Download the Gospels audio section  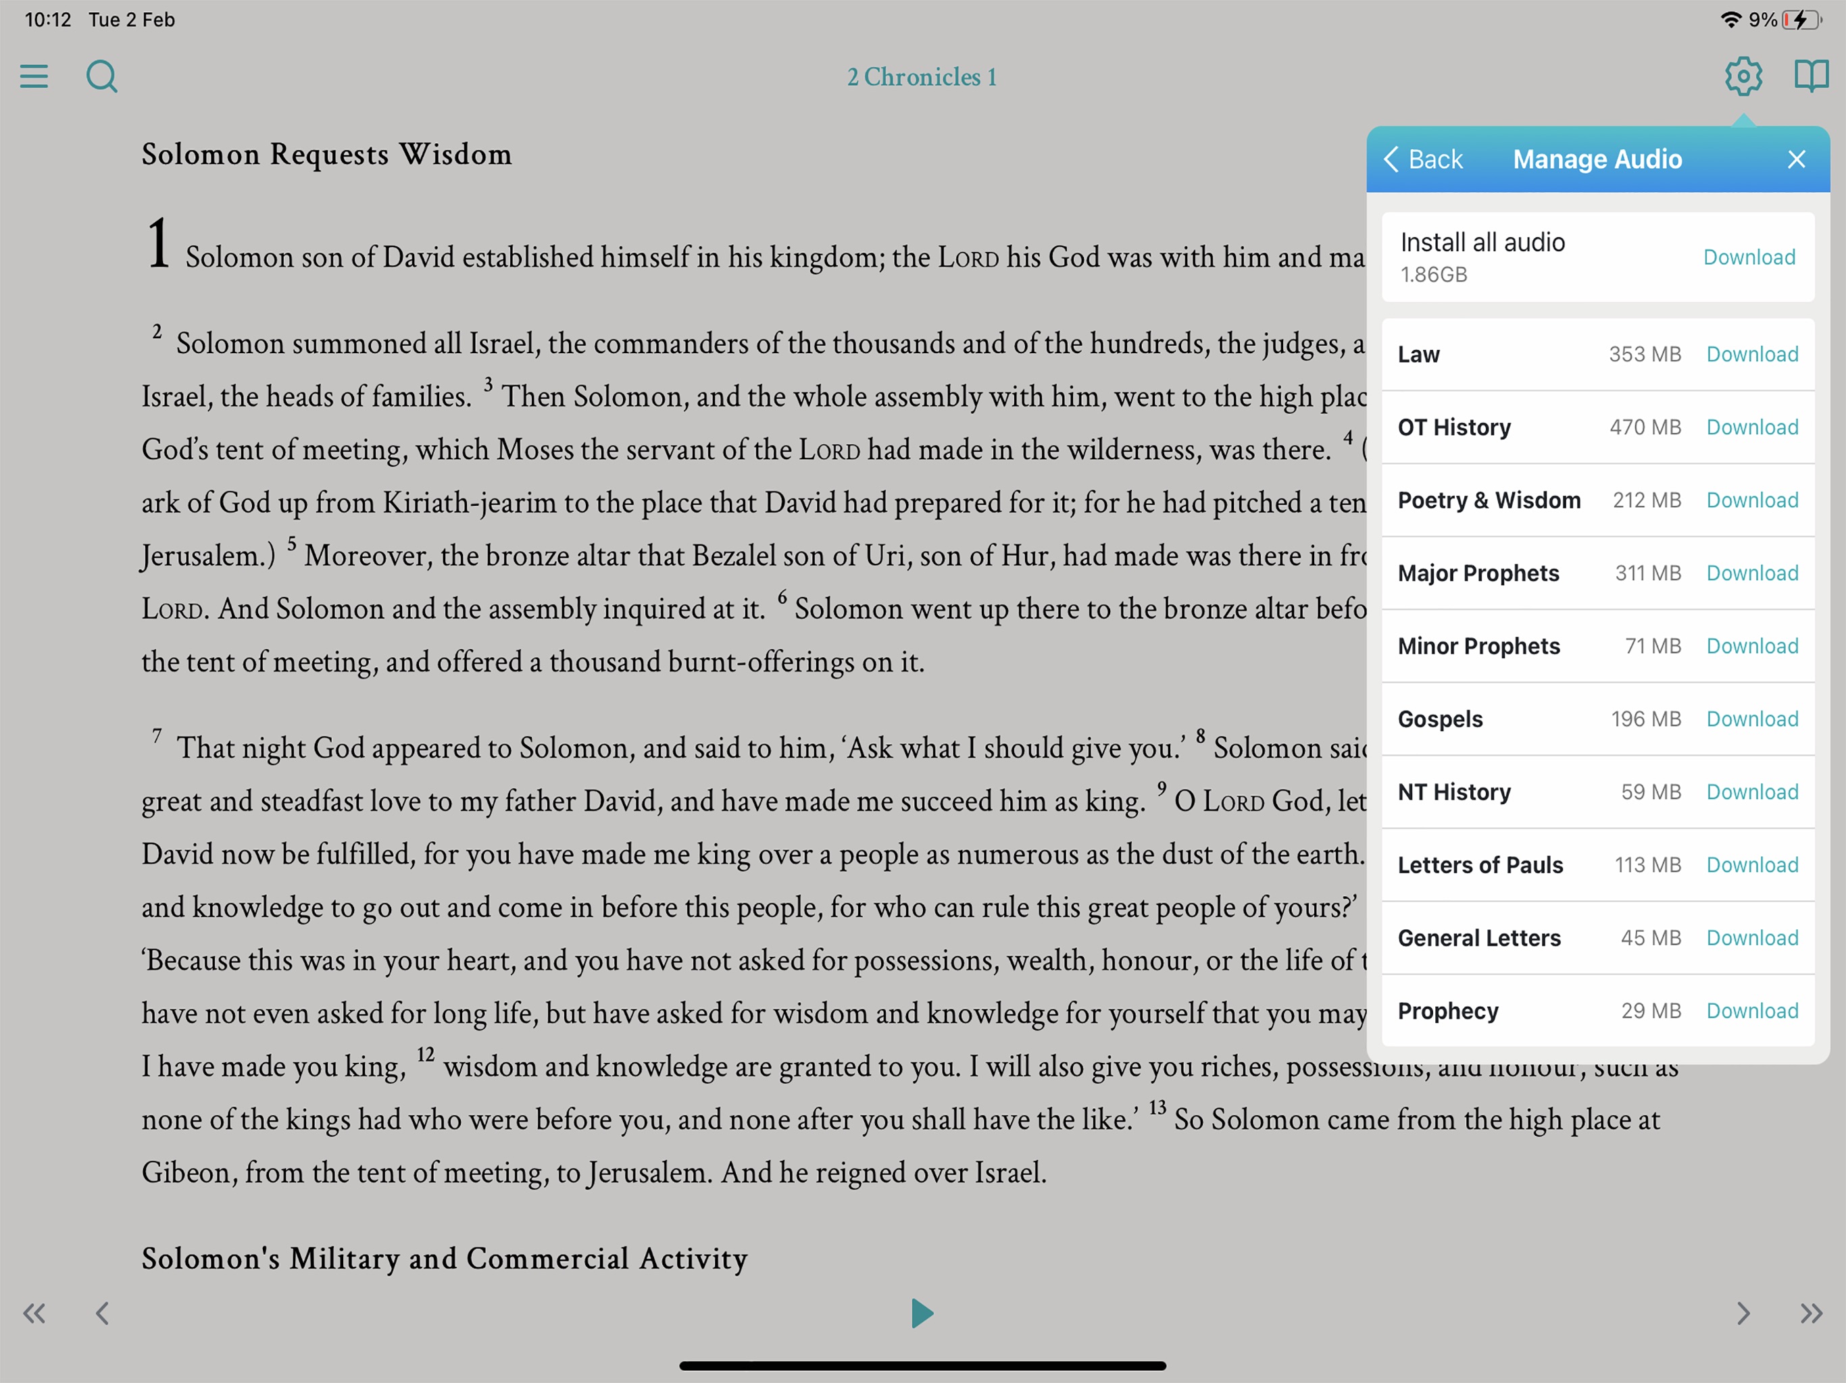(1750, 718)
